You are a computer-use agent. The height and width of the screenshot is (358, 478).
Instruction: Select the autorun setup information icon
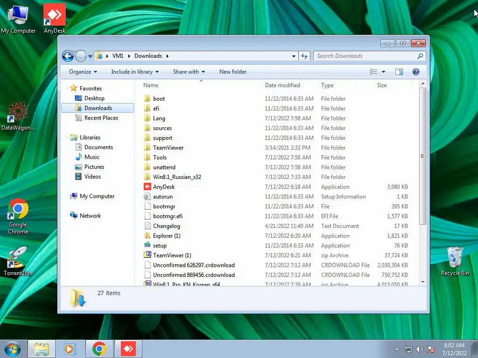(147, 197)
